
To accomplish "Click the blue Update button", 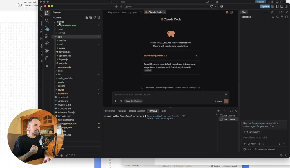I will tap(265, 6).
